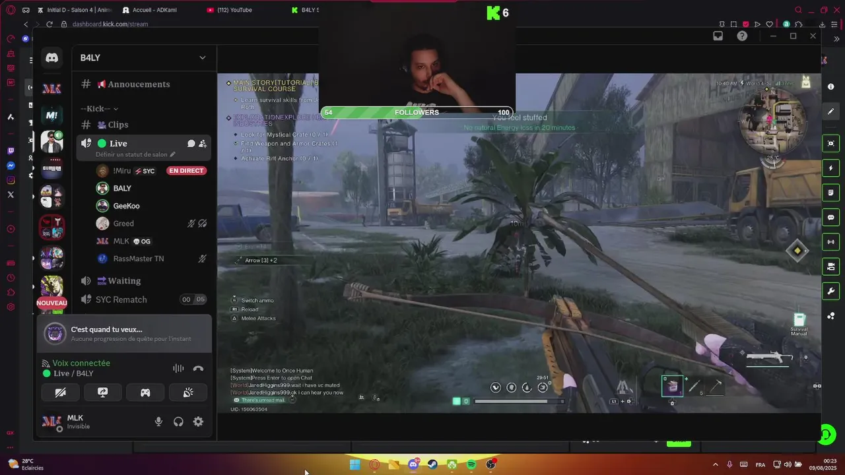845x475 pixels.
Task: Join the SYC Rematch voice channel
Action: 144,300
